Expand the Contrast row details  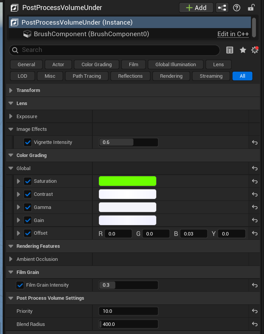pyautogui.click(x=18, y=194)
